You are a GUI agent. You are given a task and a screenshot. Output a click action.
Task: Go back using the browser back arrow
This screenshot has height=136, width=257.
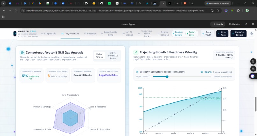(4, 10)
